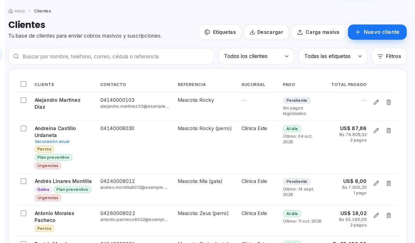Click phone number 04260008022
Viewport: 415px width, 243px height.
pyautogui.click(x=118, y=213)
